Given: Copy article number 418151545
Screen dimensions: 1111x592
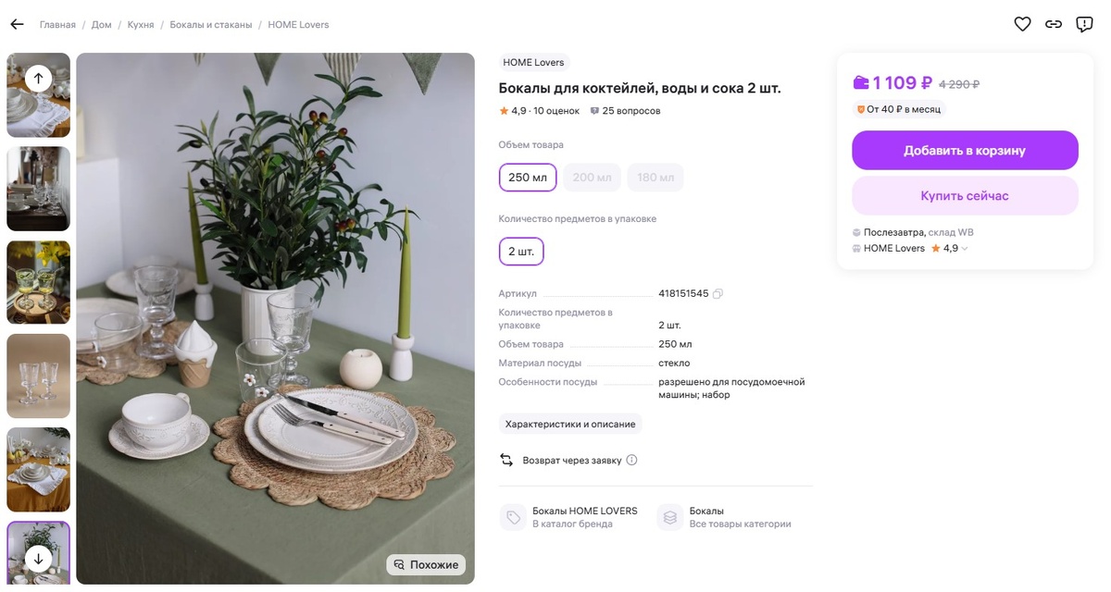Looking at the screenshot, I should pyautogui.click(x=718, y=294).
